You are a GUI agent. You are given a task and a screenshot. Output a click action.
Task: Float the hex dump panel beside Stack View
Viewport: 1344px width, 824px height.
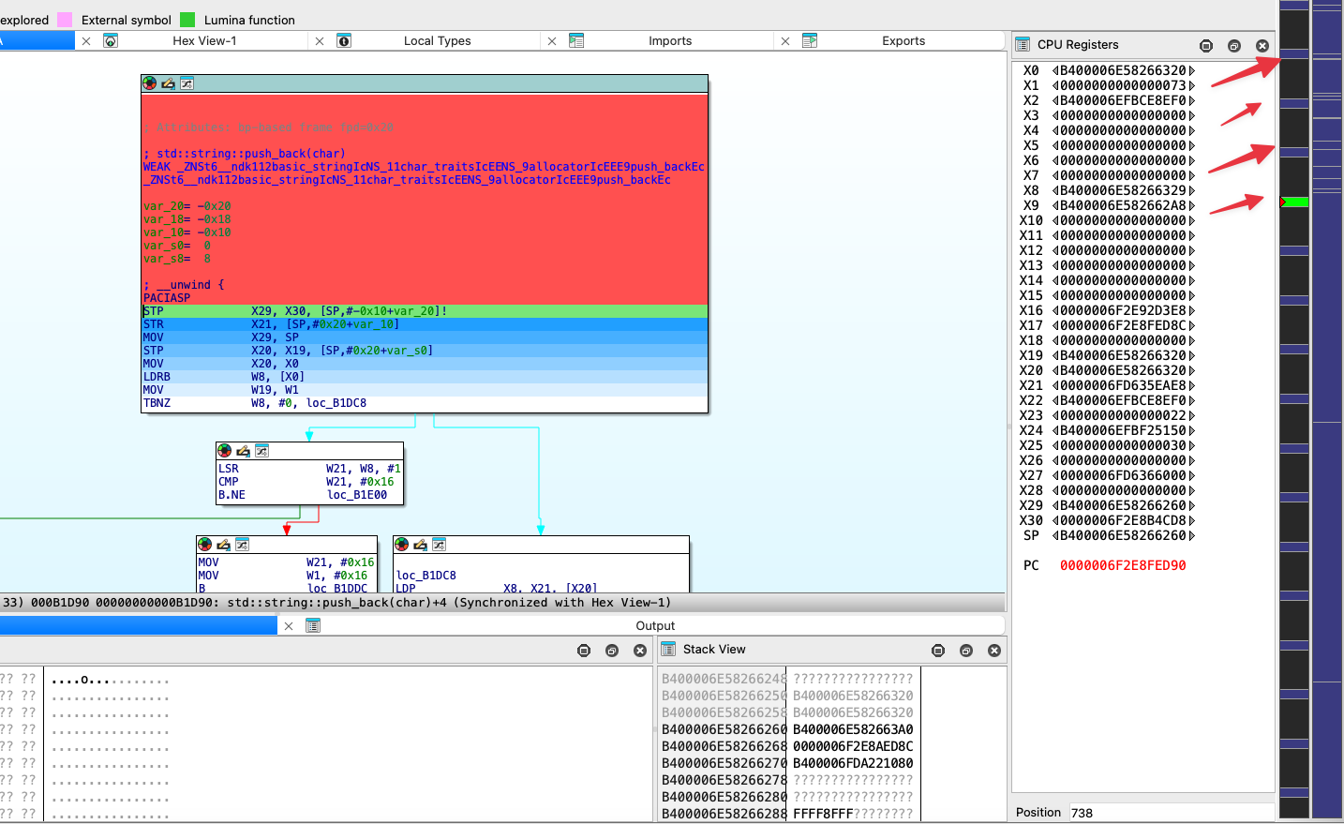click(x=612, y=651)
